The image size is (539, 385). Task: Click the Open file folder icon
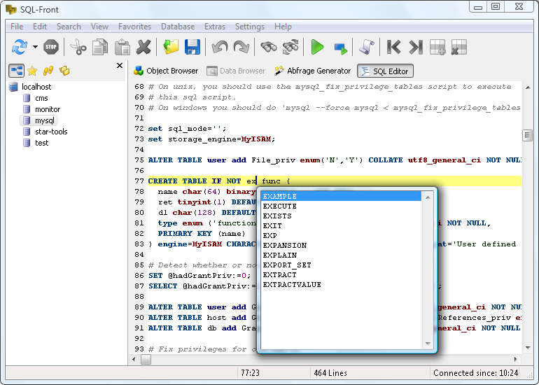click(171, 47)
